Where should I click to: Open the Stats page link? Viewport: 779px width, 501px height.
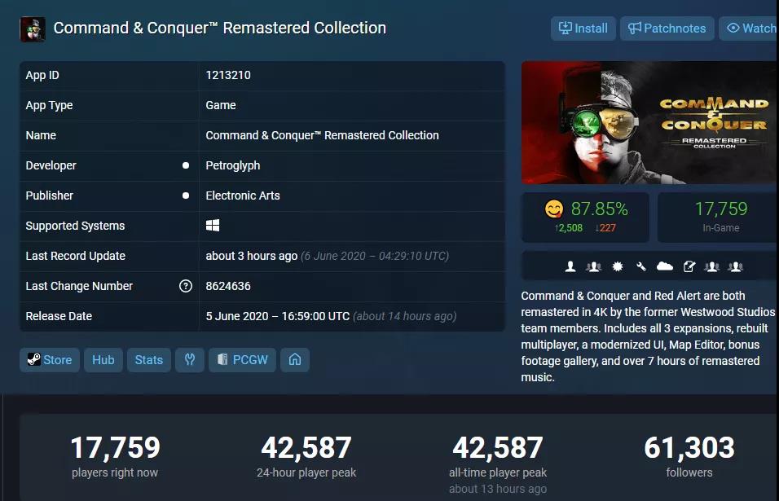[149, 360]
